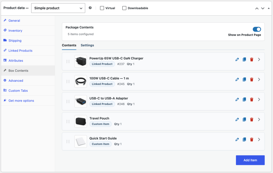This screenshot has width=273, height=173.
Task: Edit the Travel Pouch item
Action: [237, 119]
